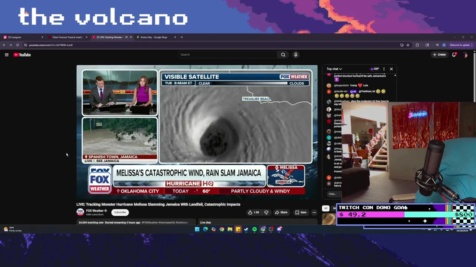Open live chat more options menu
The height and width of the screenshot is (267, 476).
tap(384, 69)
